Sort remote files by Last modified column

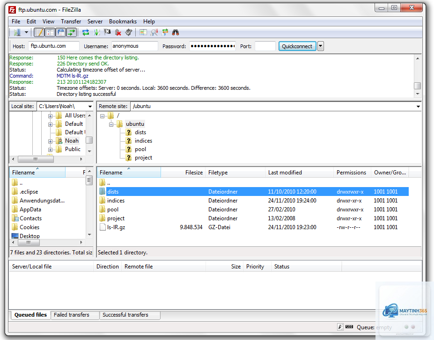point(299,173)
